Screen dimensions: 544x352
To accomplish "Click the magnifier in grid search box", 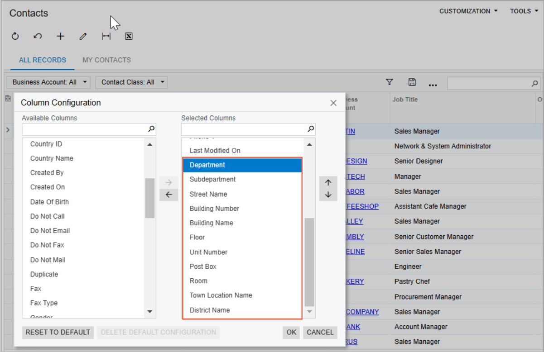I will point(535,83).
